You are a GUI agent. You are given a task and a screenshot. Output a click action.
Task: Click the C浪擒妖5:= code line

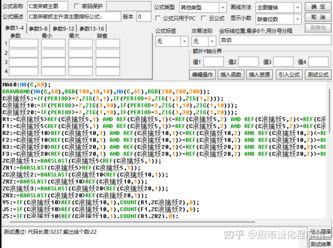pyautogui.click(x=113, y=98)
